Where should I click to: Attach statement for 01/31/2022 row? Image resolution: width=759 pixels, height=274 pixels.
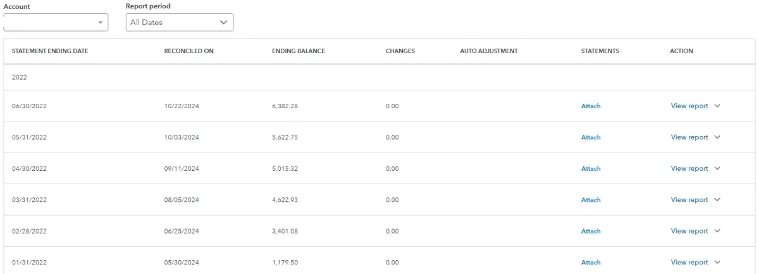[x=591, y=263]
